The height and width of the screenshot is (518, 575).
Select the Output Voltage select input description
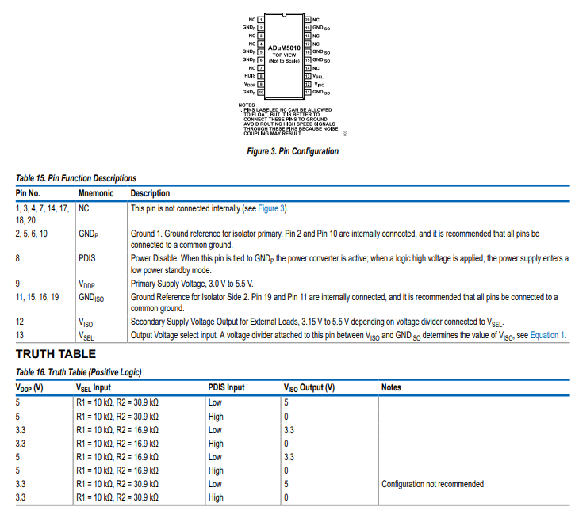click(348, 336)
